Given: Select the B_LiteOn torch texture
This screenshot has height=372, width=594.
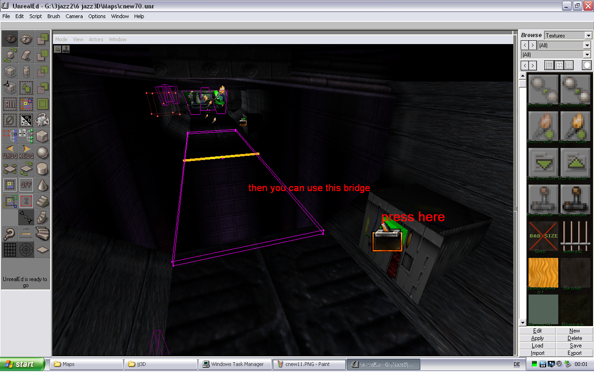Looking at the screenshot, I should tap(575, 126).
